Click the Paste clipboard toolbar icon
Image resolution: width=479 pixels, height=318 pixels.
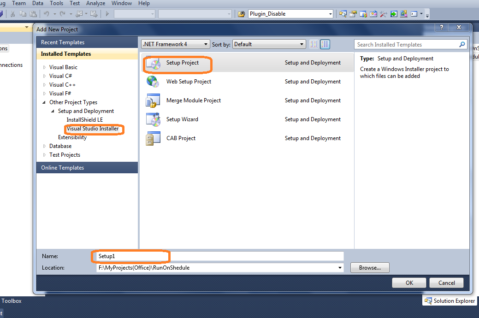(33, 14)
